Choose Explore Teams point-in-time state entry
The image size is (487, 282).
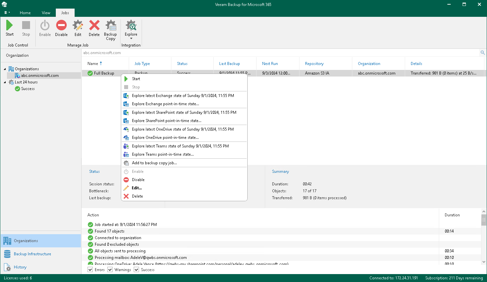tap(184, 154)
